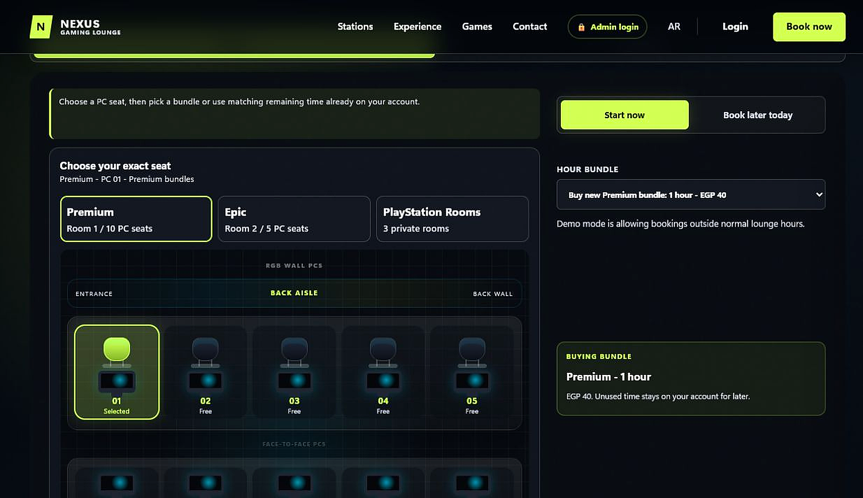This screenshot has width=863, height=498.
Task: Choose seat 03 chair icon
Action: point(294,352)
